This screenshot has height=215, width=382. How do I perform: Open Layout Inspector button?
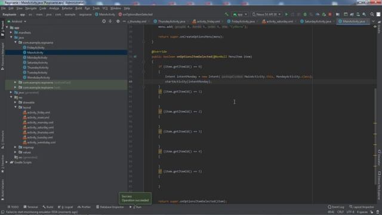coord(362,207)
